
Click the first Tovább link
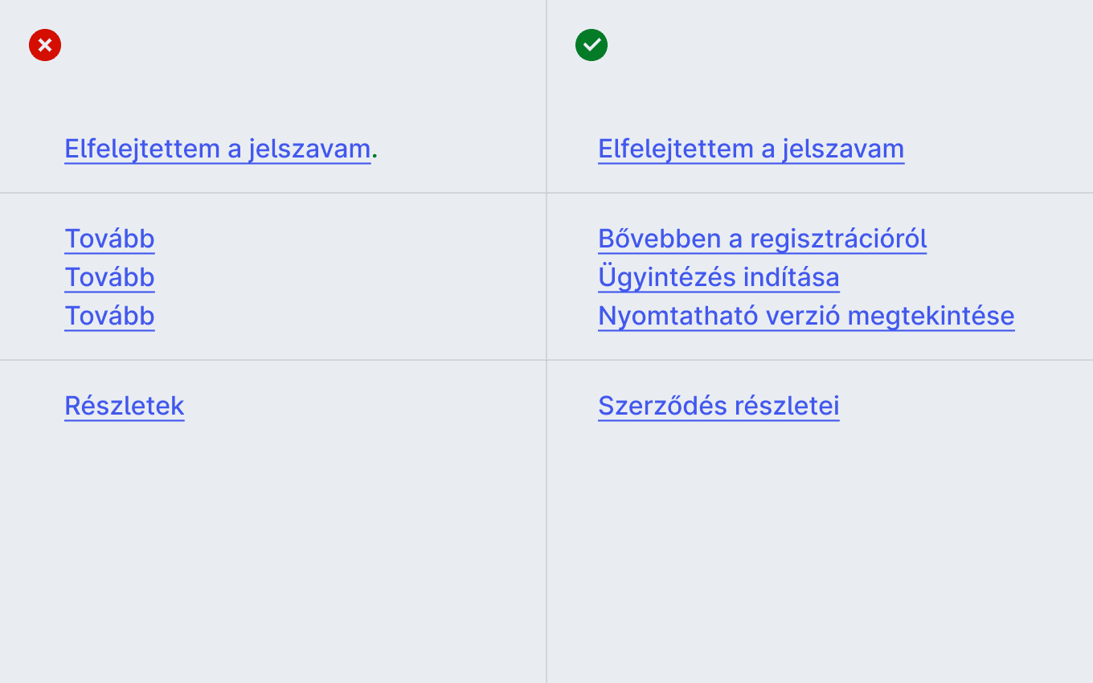(109, 239)
